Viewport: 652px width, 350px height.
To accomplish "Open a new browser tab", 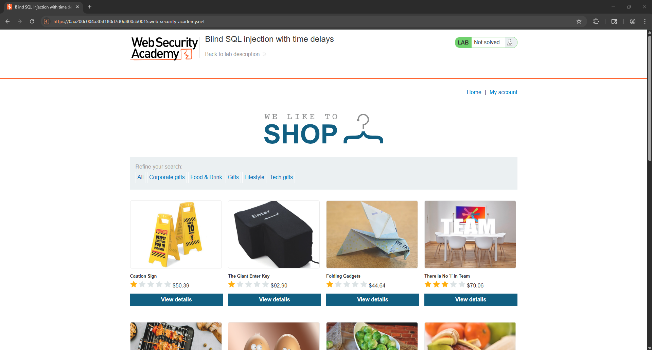I will (90, 7).
